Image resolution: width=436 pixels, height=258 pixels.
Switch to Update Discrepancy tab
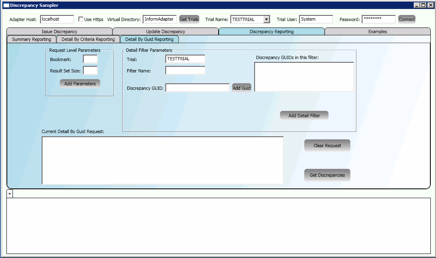pos(165,32)
